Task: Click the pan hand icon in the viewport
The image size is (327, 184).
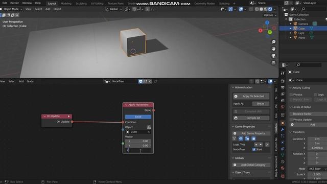Action: (x=273, y=49)
